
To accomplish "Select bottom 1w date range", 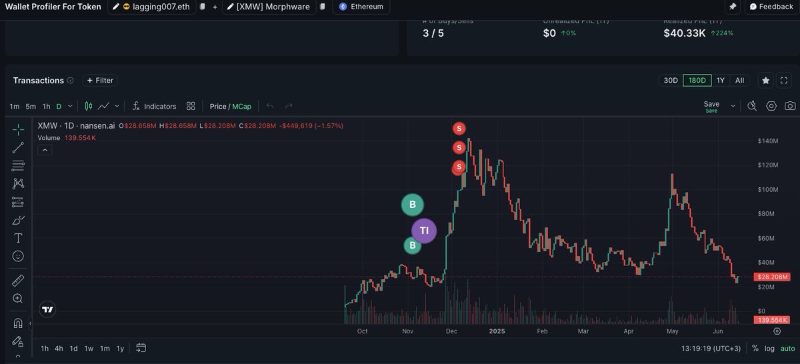I will (x=89, y=348).
